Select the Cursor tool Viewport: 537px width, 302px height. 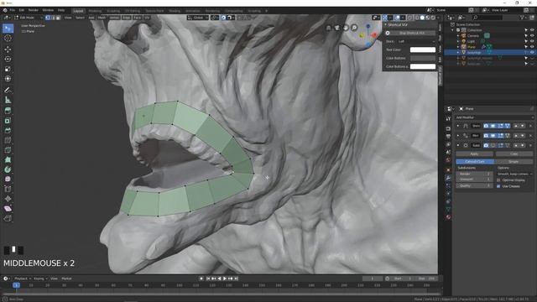click(x=8, y=38)
